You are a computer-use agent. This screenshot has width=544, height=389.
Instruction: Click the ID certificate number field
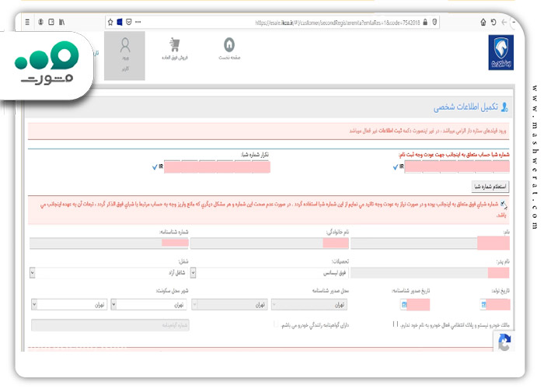tap(109, 243)
